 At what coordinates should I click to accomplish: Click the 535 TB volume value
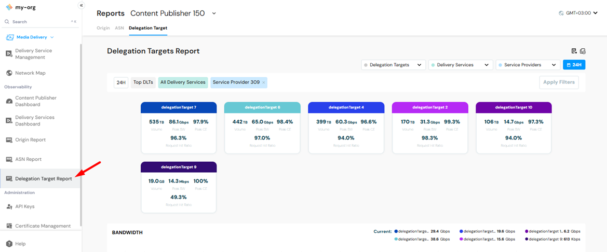156,122
